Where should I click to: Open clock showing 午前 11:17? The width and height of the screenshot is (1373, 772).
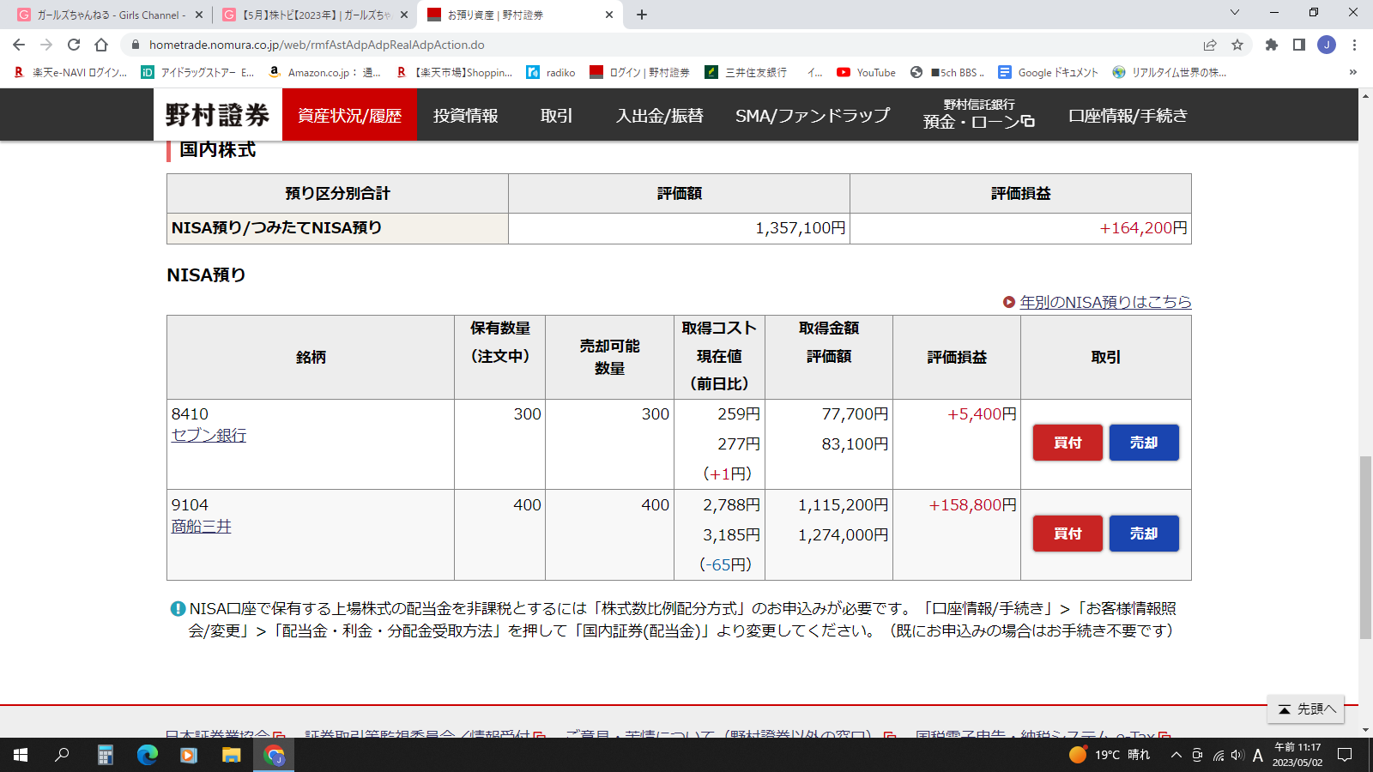click(1297, 755)
